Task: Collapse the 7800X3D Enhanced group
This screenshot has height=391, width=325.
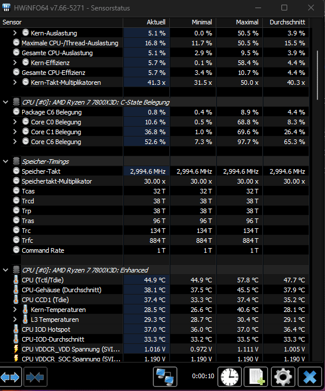Action: tap(5, 270)
